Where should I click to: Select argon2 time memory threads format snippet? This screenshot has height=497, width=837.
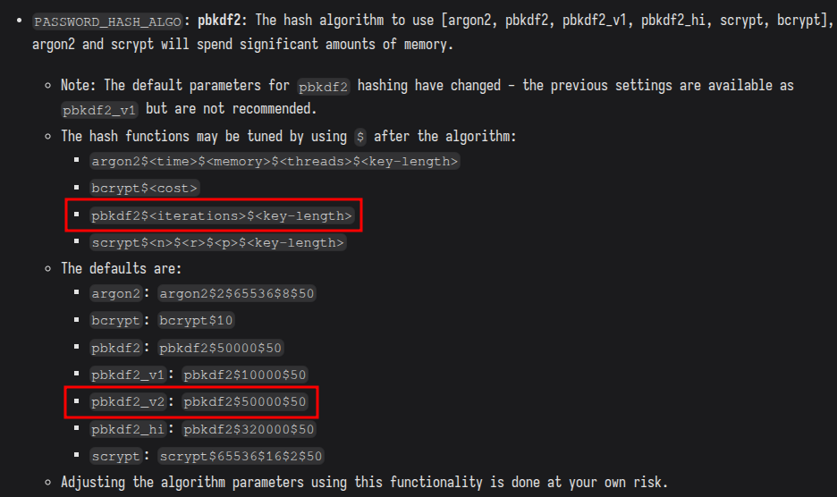[275, 161]
